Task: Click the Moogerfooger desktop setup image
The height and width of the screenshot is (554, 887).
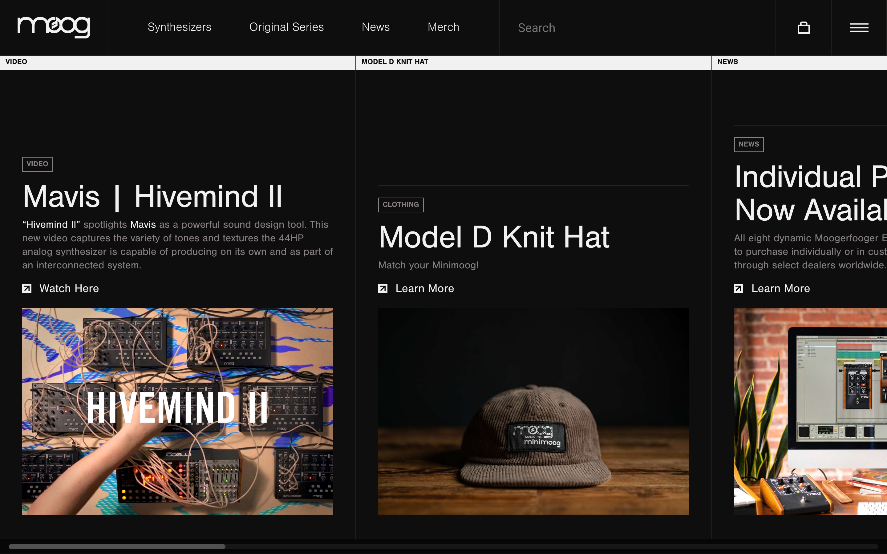Action: tap(810, 411)
